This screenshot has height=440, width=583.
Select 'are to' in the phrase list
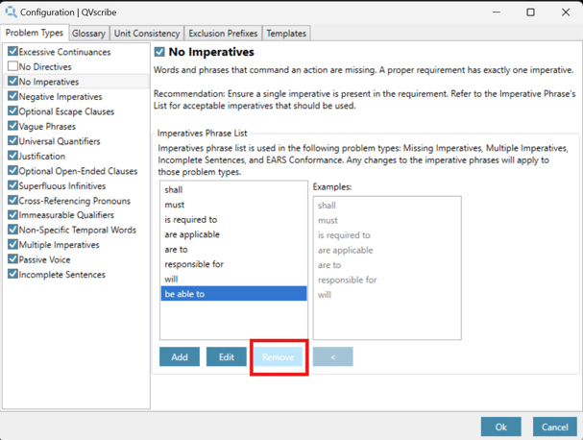(233, 249)
